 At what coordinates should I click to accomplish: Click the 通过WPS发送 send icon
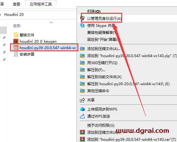82,116
